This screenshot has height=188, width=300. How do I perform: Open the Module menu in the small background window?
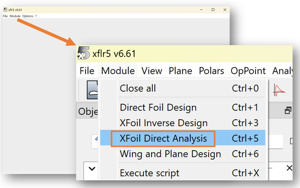click(15, 16)
